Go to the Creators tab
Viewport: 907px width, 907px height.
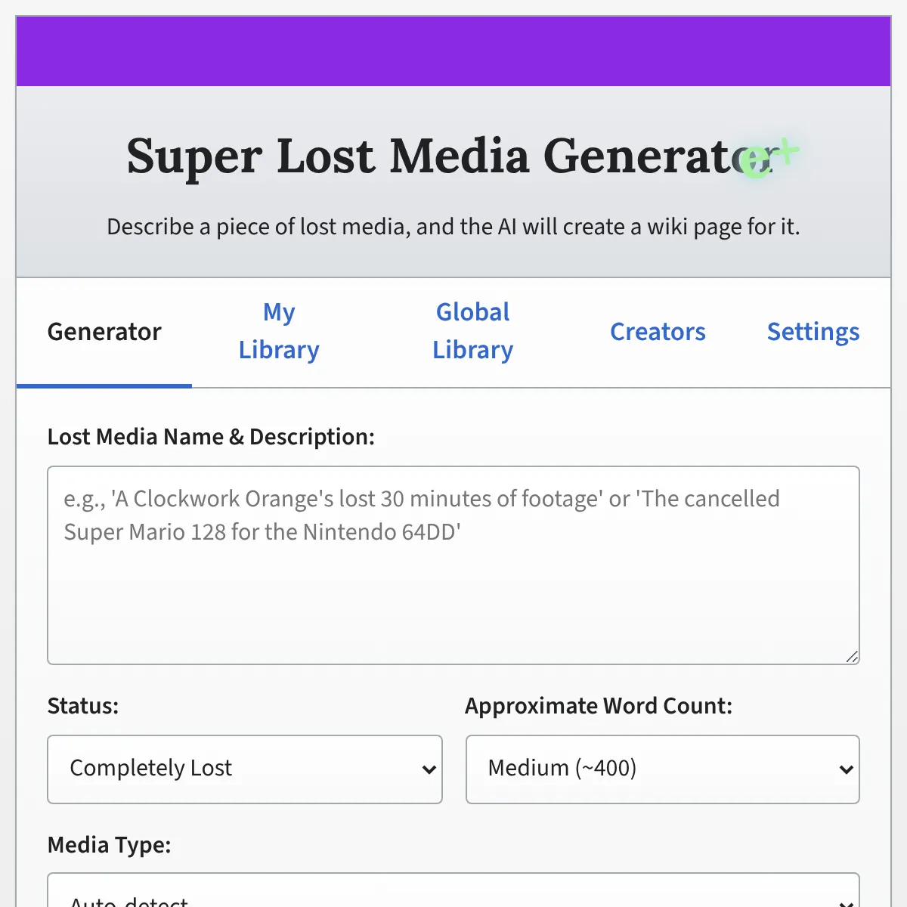click(x=658, y=332)
